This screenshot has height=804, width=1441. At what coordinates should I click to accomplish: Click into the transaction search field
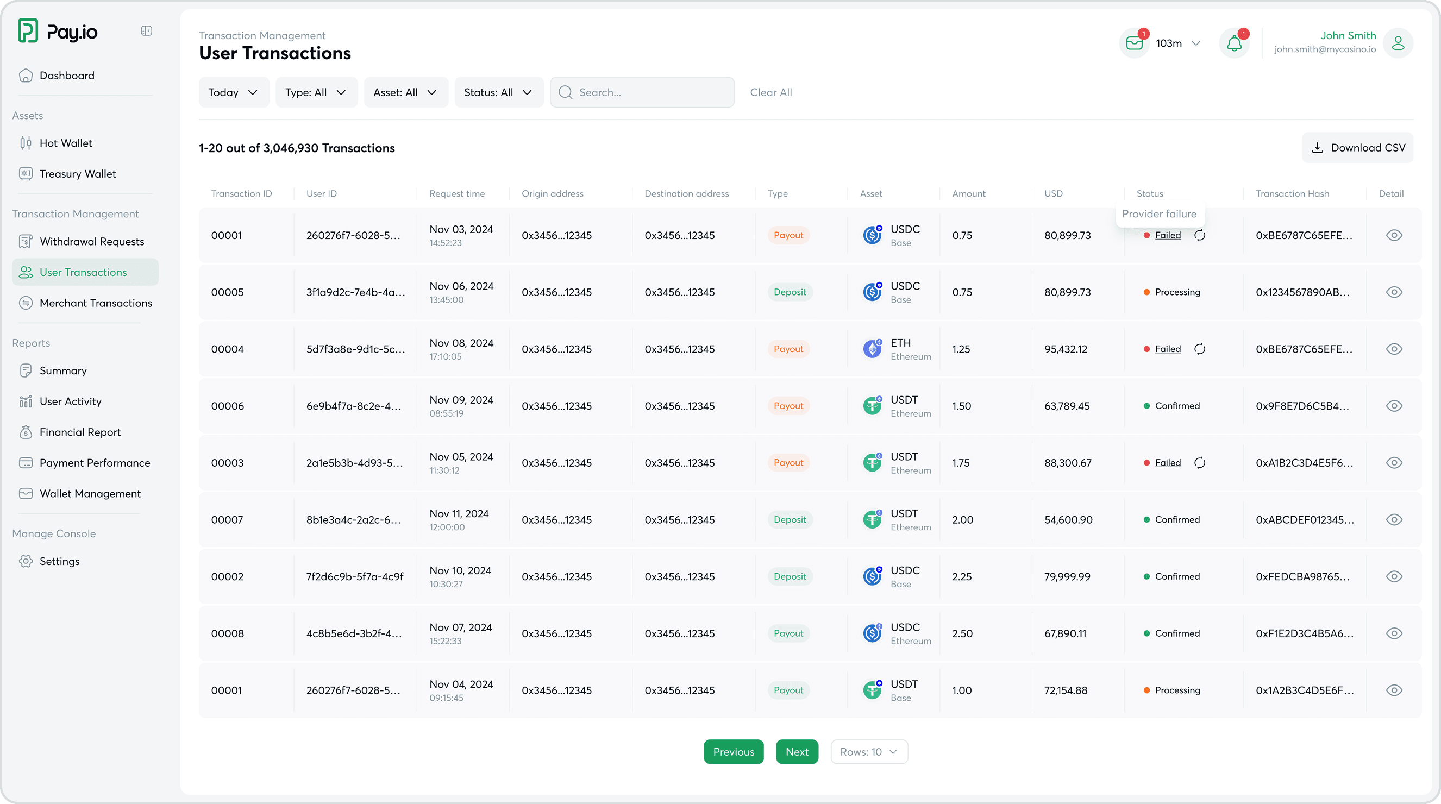642,92
